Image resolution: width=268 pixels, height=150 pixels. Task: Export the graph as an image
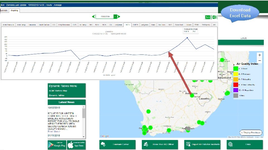point(208,17)
